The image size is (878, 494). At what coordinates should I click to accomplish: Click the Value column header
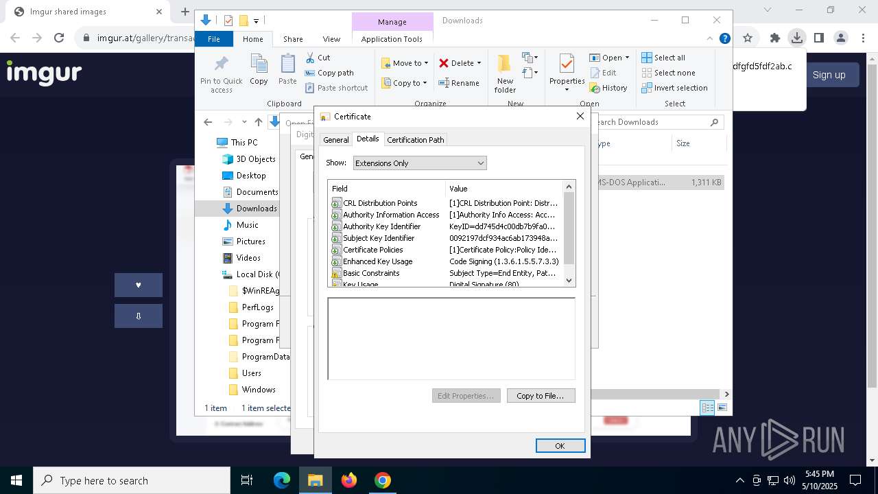tap(504, 189)
